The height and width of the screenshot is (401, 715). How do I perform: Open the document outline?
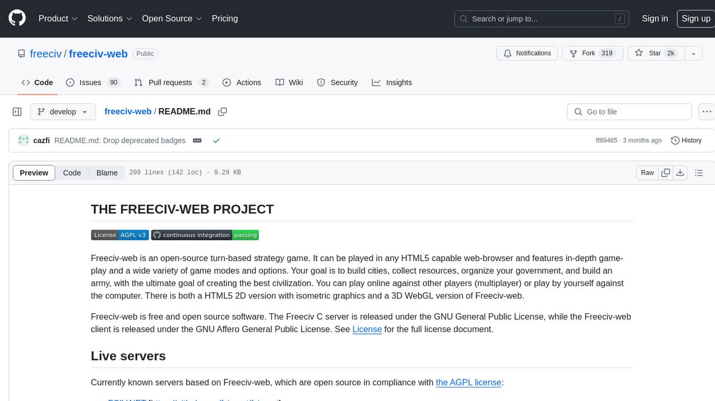[699, 173]
